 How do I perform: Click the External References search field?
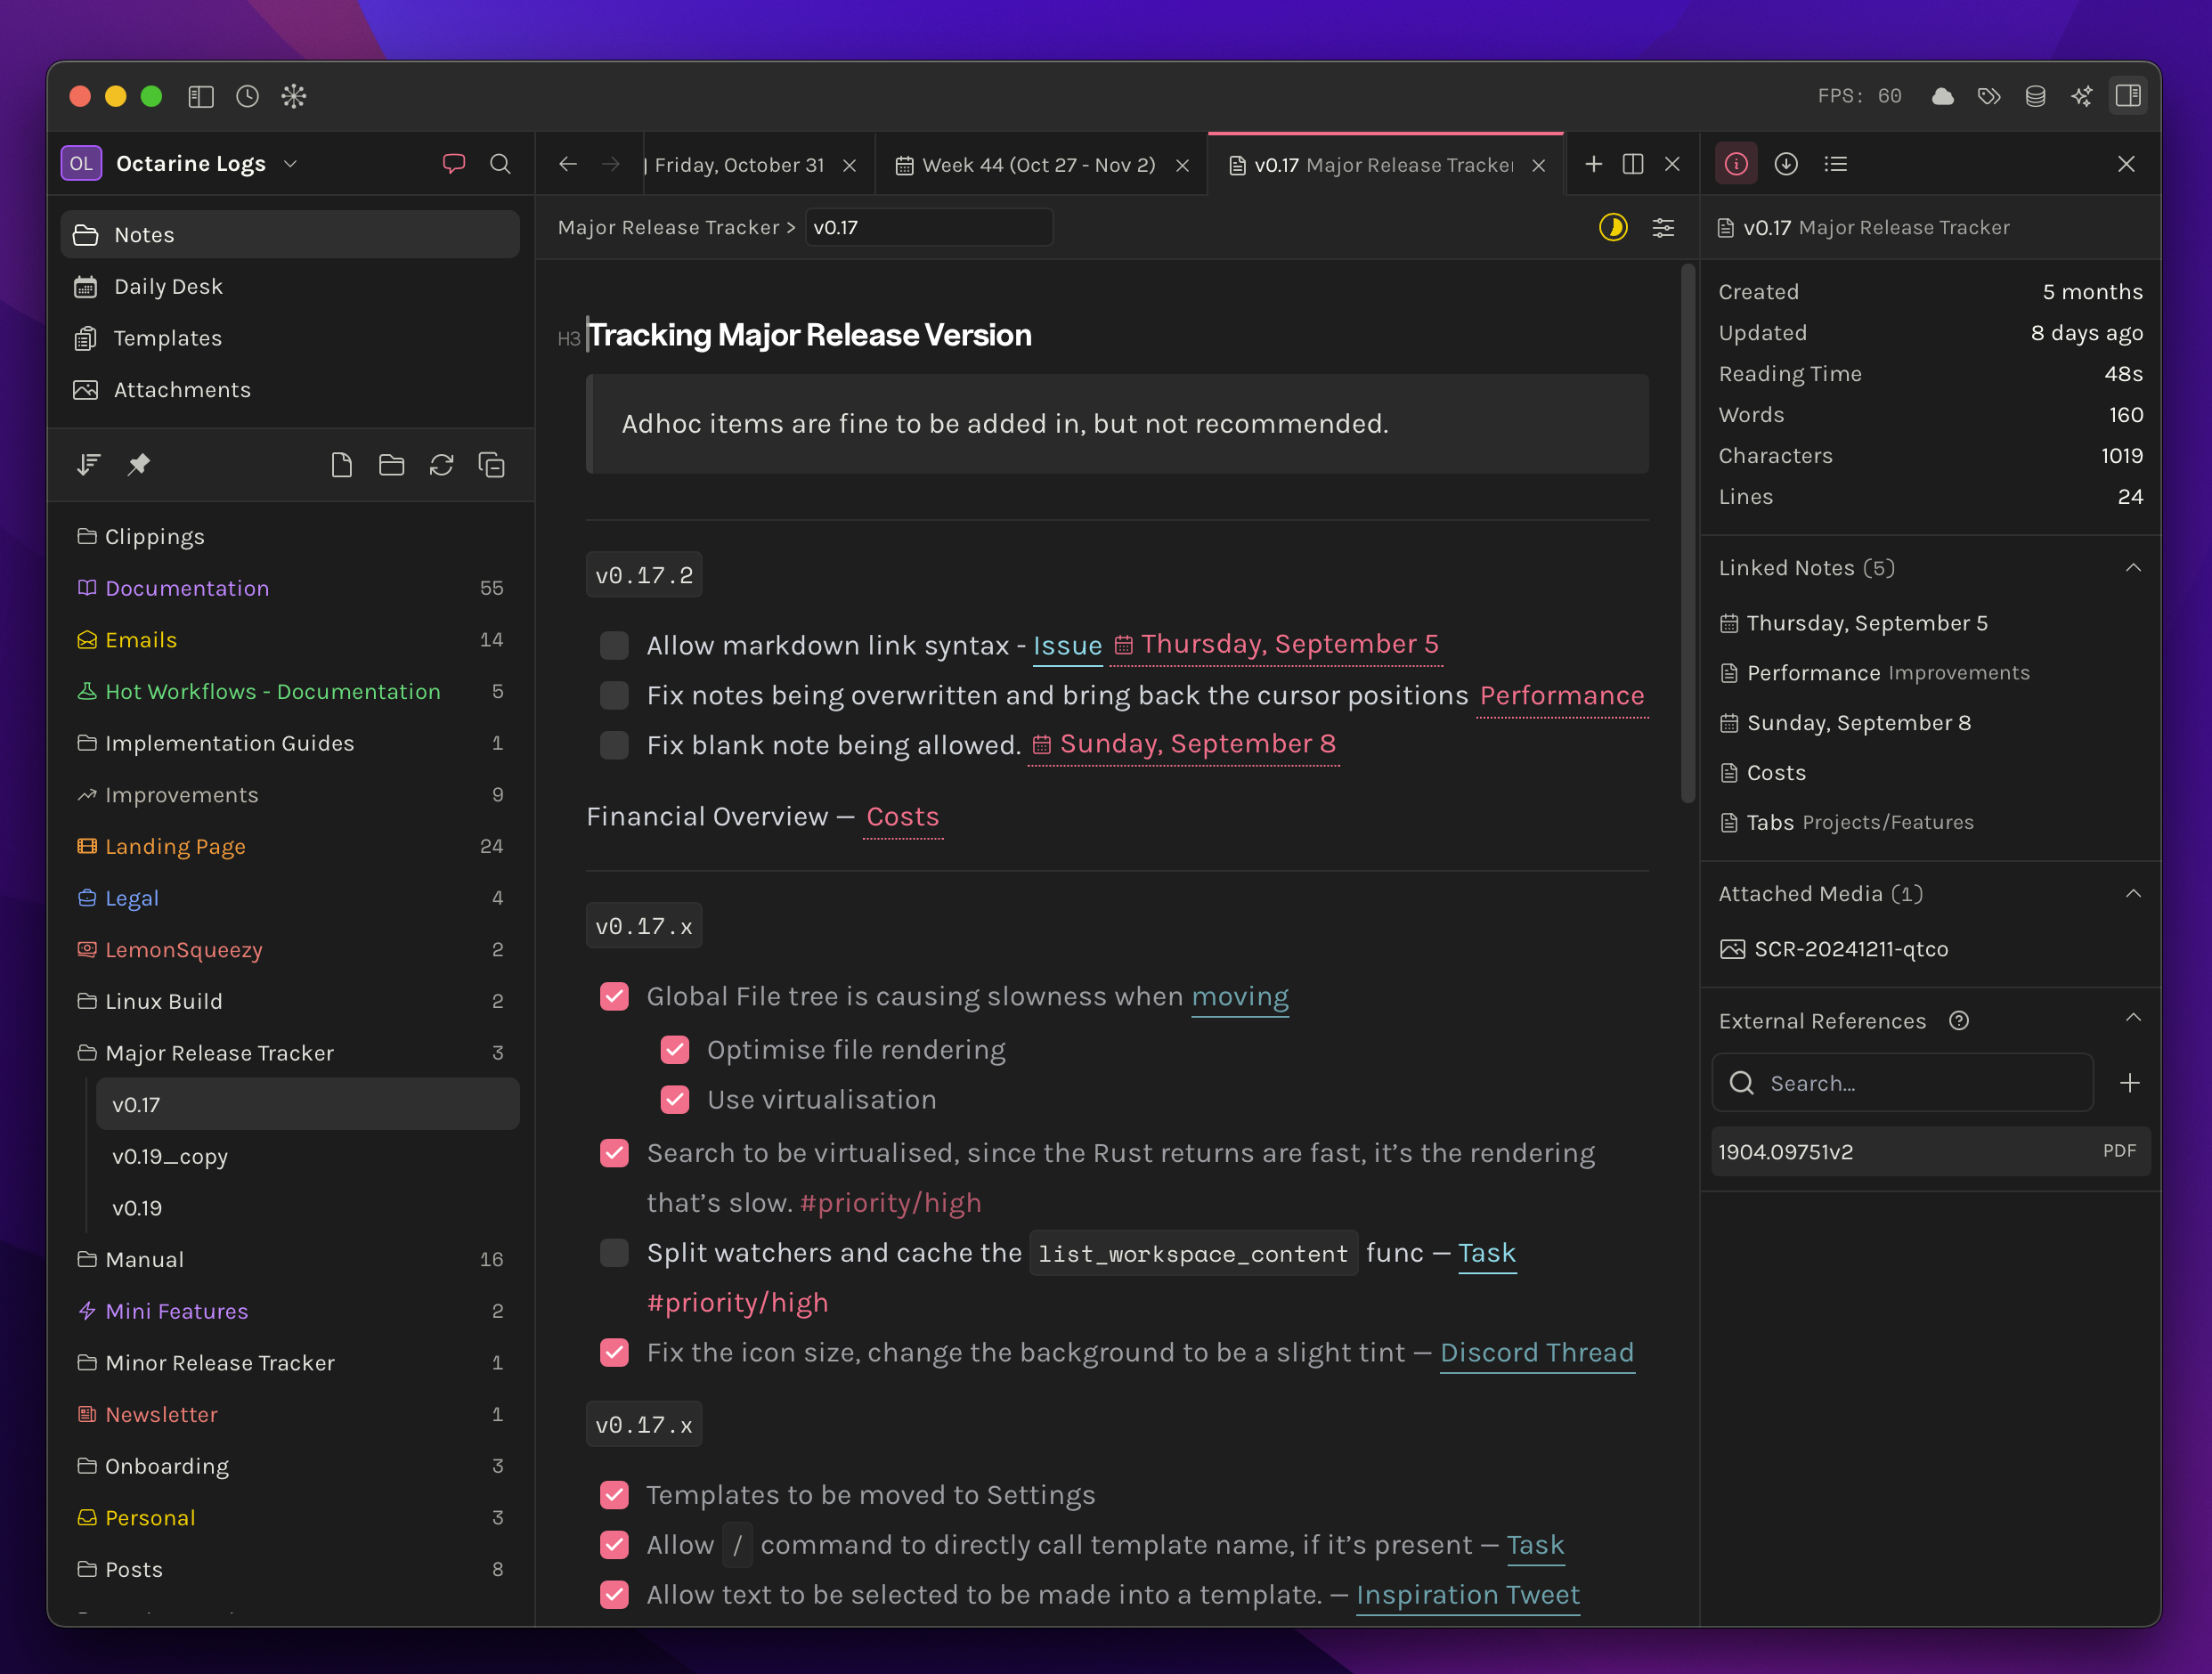click(1901, 1082)
